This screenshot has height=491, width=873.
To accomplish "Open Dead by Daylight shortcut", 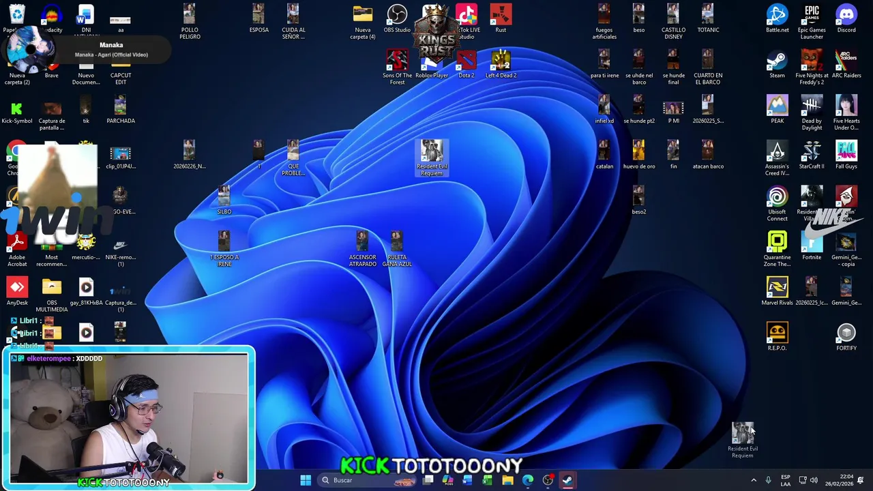I will [812, 113].
